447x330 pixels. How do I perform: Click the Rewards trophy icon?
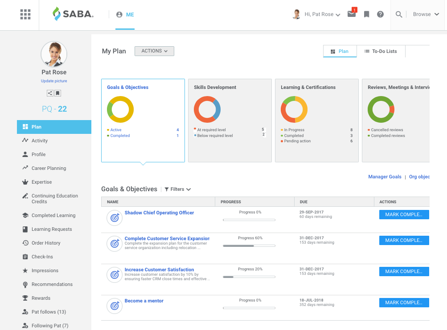click(25, 298)
